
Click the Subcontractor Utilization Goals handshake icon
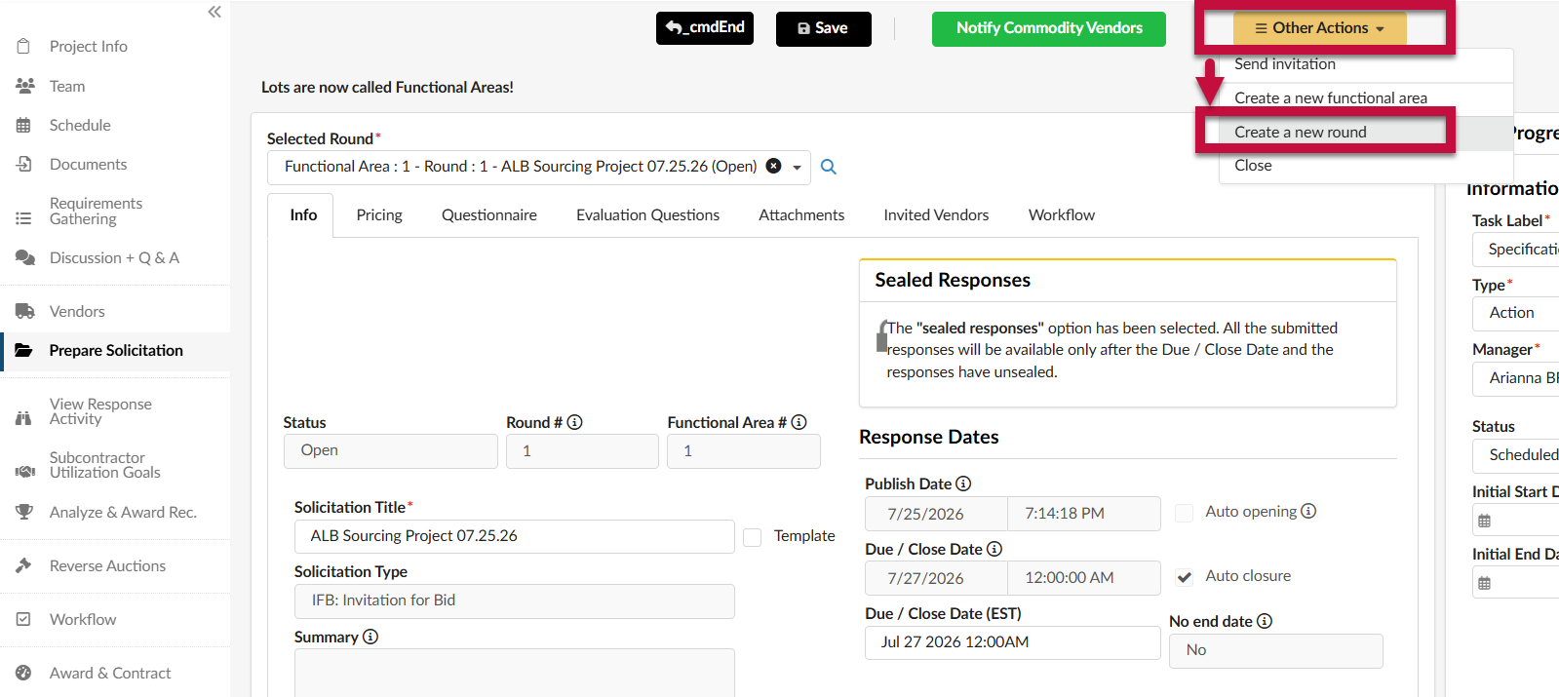(25, 472)
